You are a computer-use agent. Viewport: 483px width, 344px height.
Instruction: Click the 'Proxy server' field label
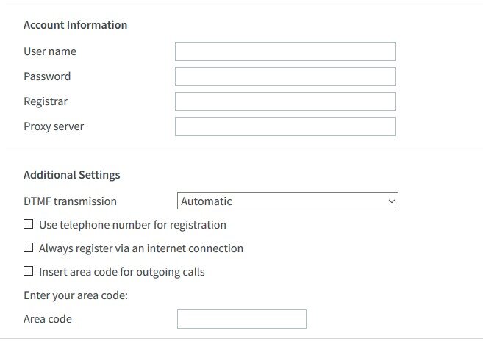coord(54,126)
